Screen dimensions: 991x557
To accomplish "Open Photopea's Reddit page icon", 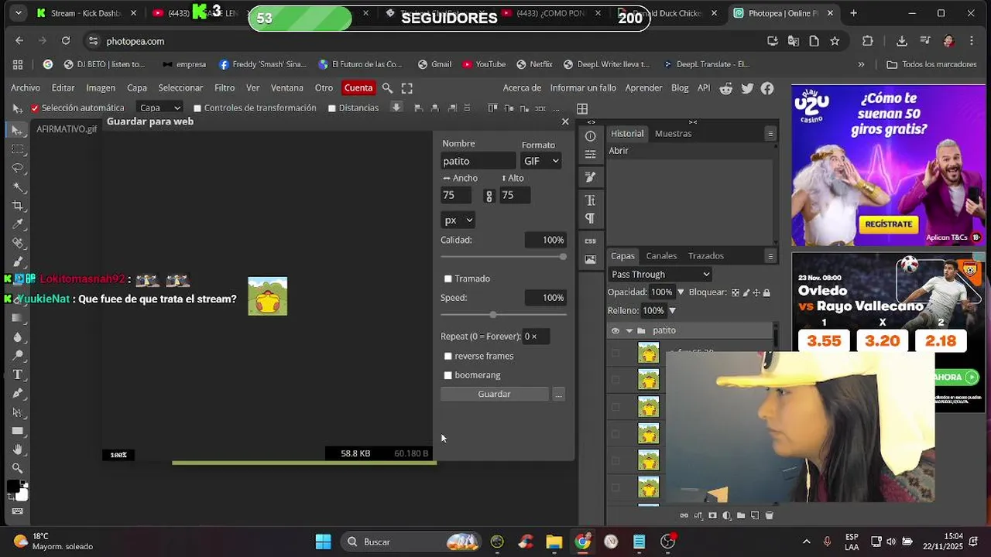I will tap(726, 88).
